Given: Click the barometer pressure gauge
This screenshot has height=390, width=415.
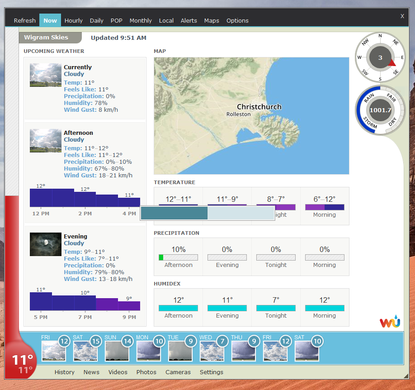Looking at the screenshot, I should (x=380, y=110).
